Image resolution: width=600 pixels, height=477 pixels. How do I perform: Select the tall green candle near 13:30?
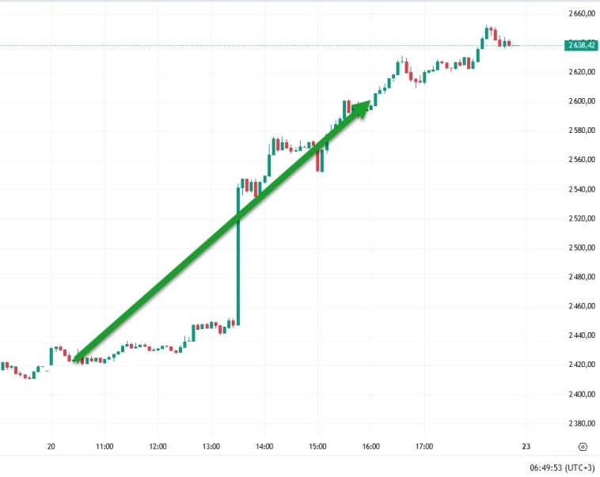[x=237, y=253]
